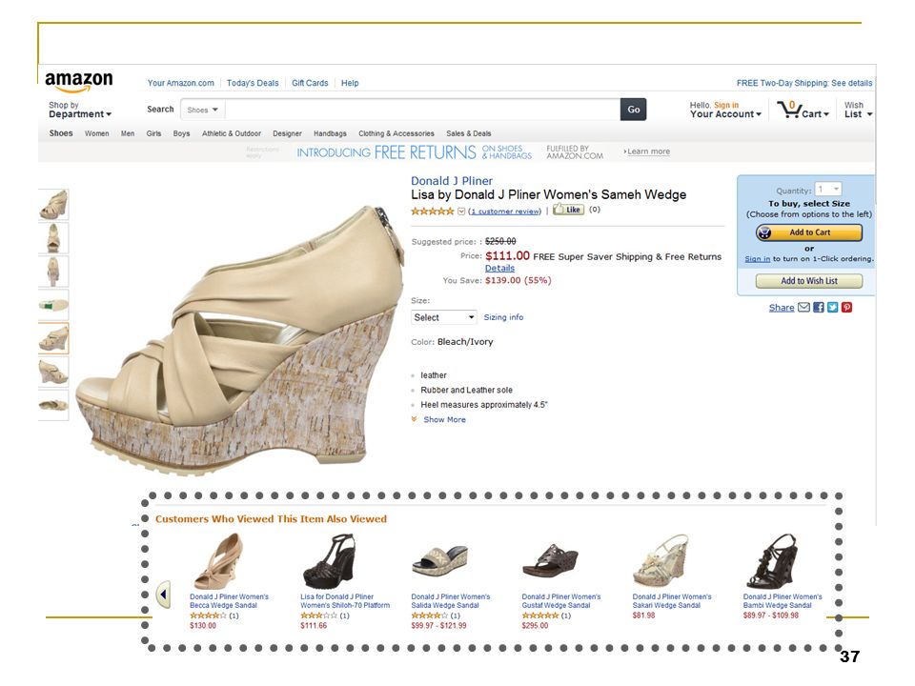Click the Amazon logo
The height and width of the screenshot is (686, 915).
(x=79, y=82)
